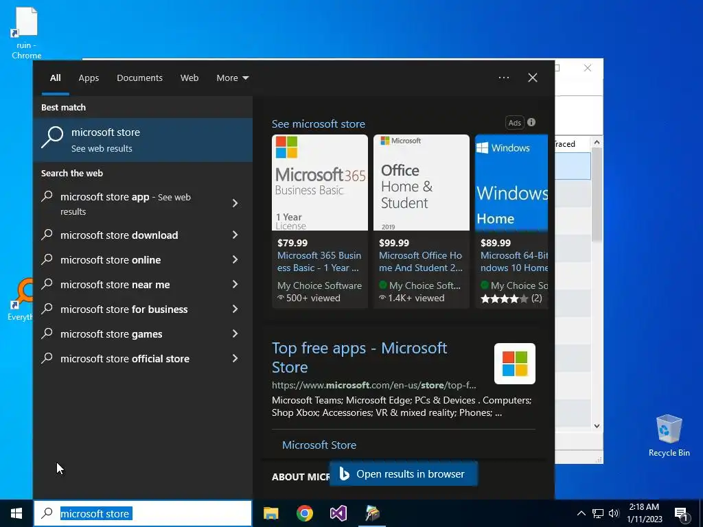703x527 pixels.
Task: Click the 500+ viewed label
Action: pyautogui.click(x=309, y=298)
